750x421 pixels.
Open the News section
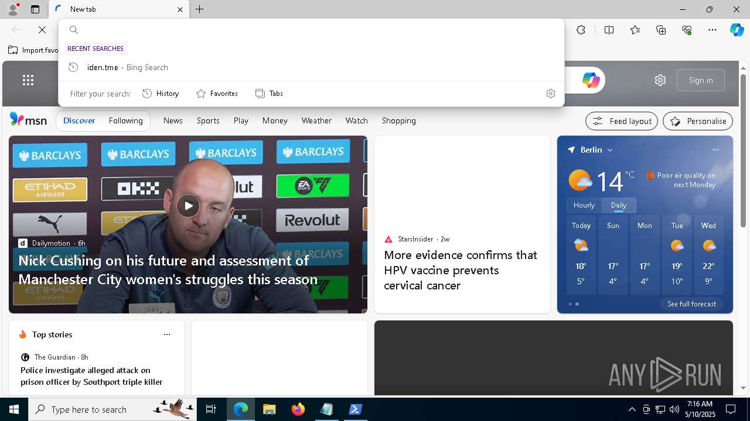pos(173,120)
